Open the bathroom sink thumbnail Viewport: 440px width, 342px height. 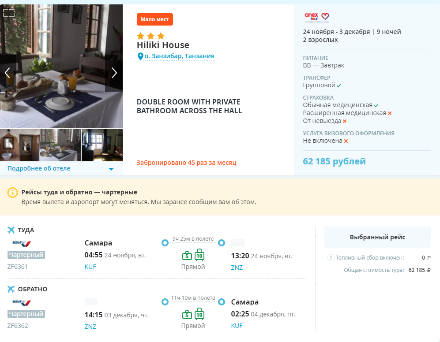[20, 145]
